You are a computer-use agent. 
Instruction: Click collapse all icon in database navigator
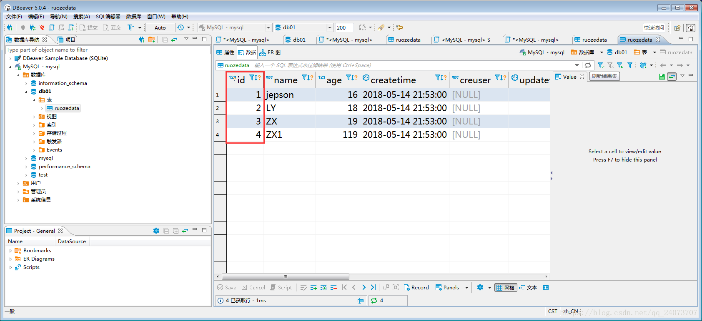click(x=165, y=40)
